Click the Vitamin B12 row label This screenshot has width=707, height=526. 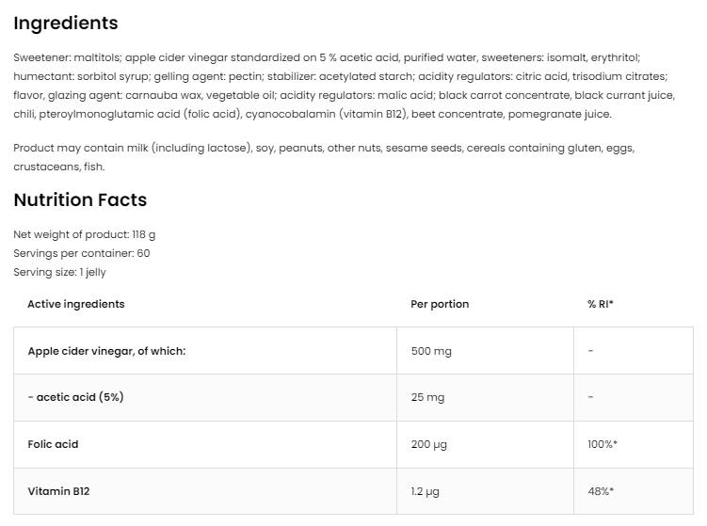pos(58,491)
